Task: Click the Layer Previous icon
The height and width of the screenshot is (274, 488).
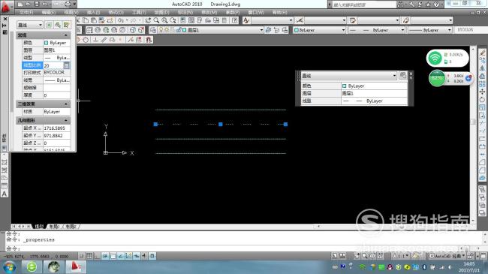Action: pyautogui.click(x=276, y=30)
